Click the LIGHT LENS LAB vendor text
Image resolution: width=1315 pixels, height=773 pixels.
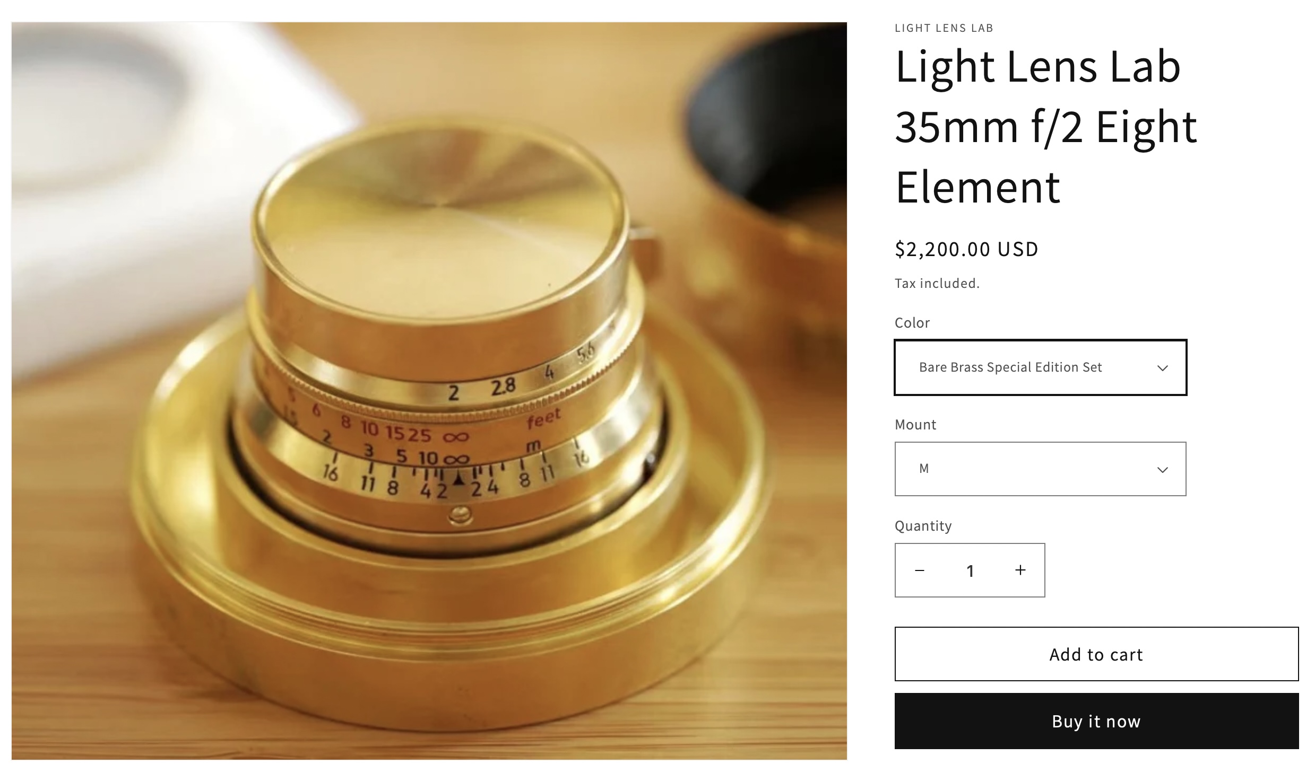coord(944,28)
